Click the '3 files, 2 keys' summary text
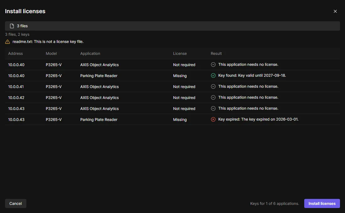The image size is (345, 213). tap(17, 34)
